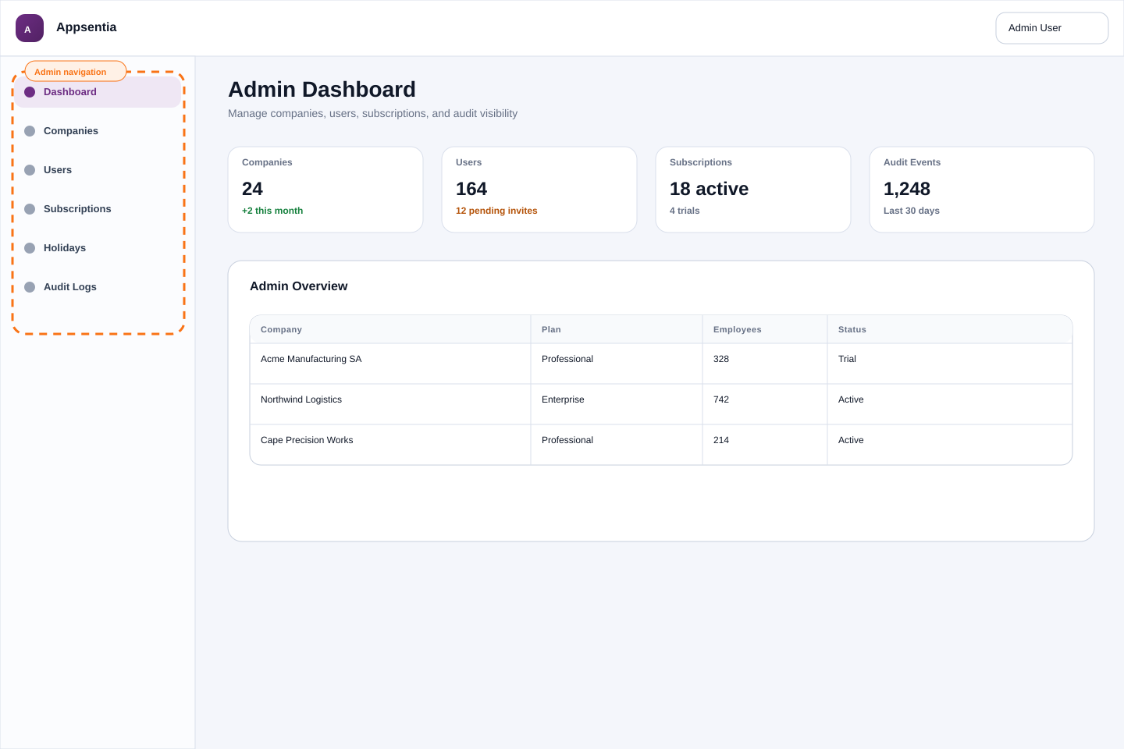Click the 742 employees cell
The height and width of the screenshot is (749, 1124).
(x=765, y=404)
